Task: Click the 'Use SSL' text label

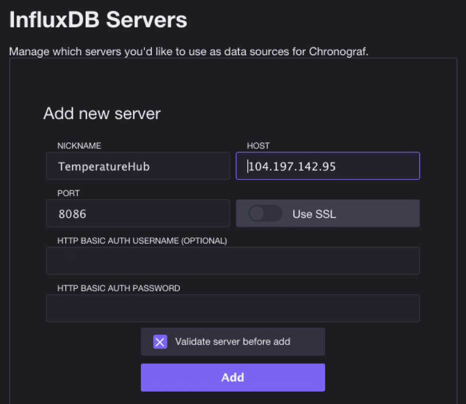Action: click(314, 214)
